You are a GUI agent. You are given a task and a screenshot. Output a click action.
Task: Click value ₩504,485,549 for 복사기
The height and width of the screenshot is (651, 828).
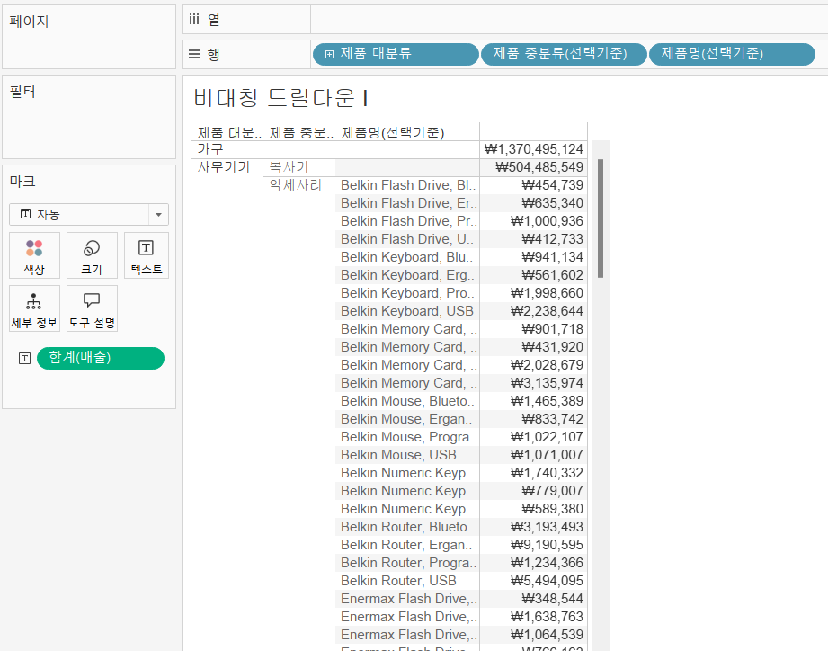click(x=539, y=167)
